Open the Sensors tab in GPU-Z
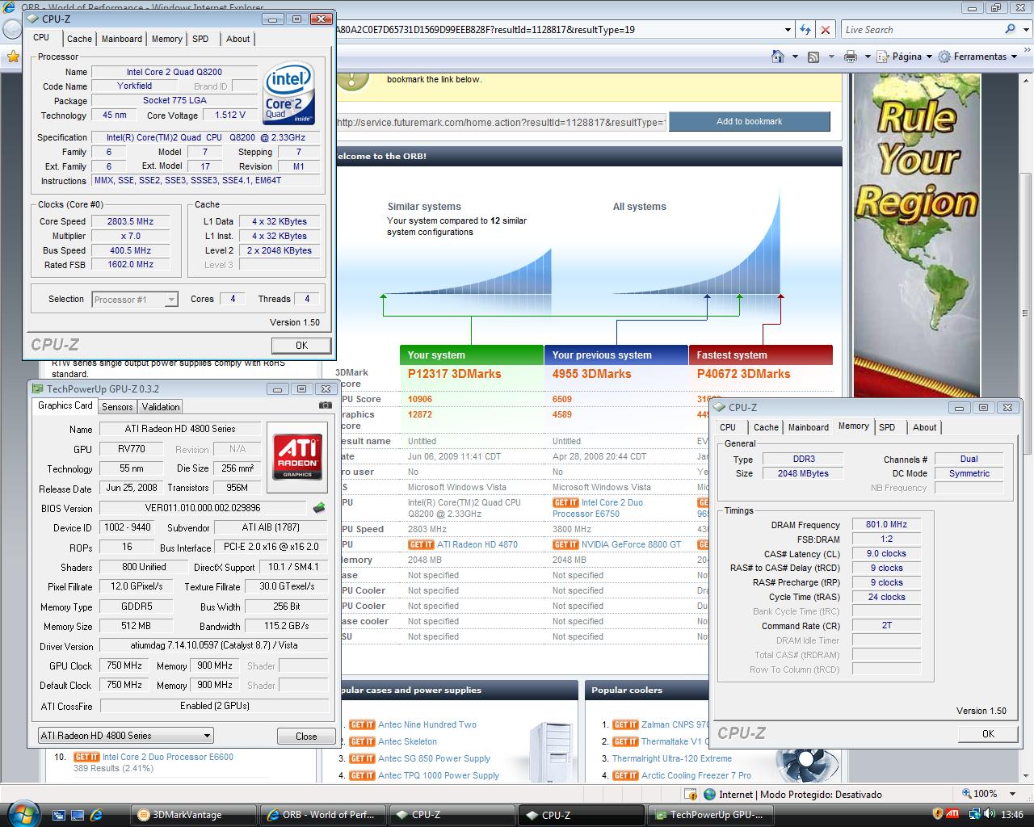The width and height of the screenshot is (1034, 827). click(117, 407)
